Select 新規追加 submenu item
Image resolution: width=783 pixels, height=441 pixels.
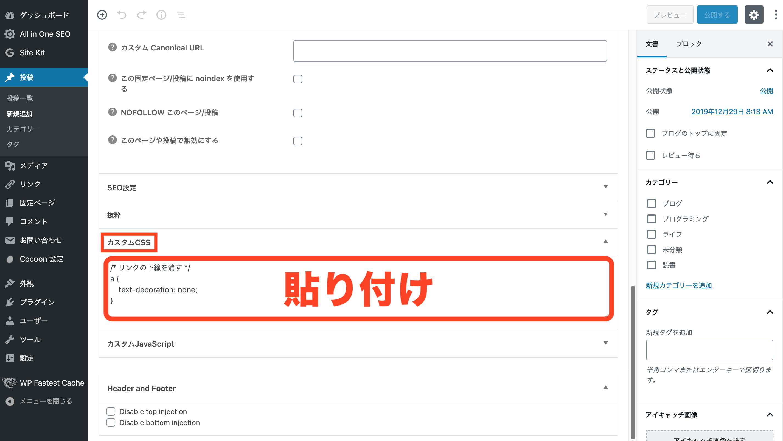click(19, 114)
